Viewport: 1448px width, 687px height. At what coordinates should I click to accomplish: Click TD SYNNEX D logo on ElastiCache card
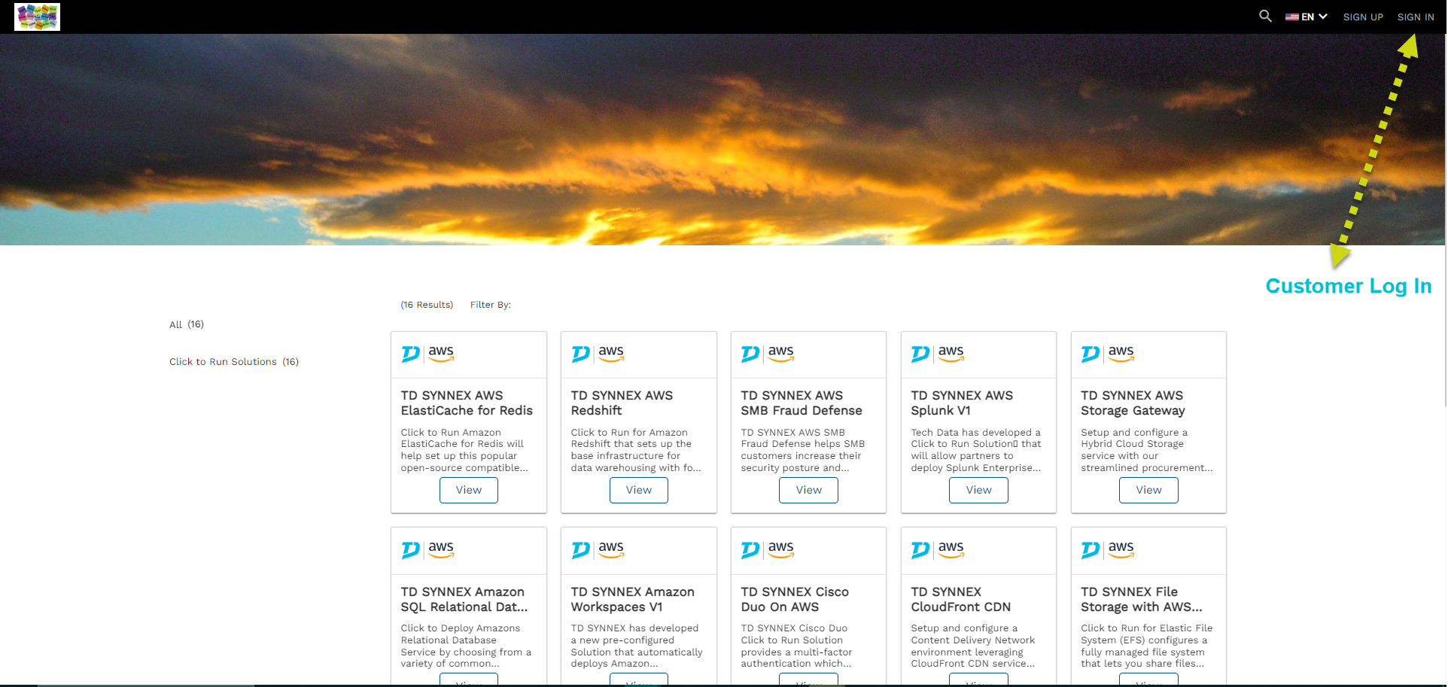tap(411, 354)
